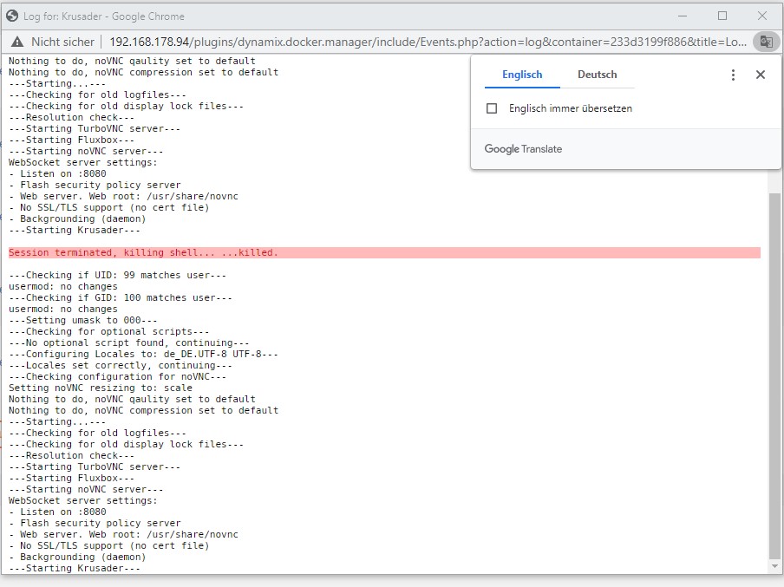Click the scrollbar down arrow
The image size is (784, 587).
point(774,566)
